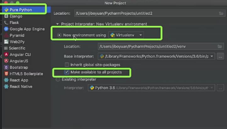
Task: Click ellipsis button next to Base interpreter
Action: point(220,56)
